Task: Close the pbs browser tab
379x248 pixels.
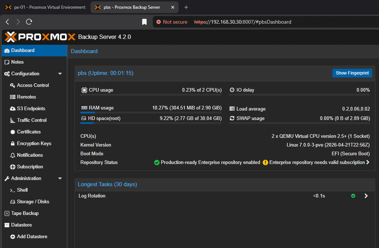Action: click(172, 7)
